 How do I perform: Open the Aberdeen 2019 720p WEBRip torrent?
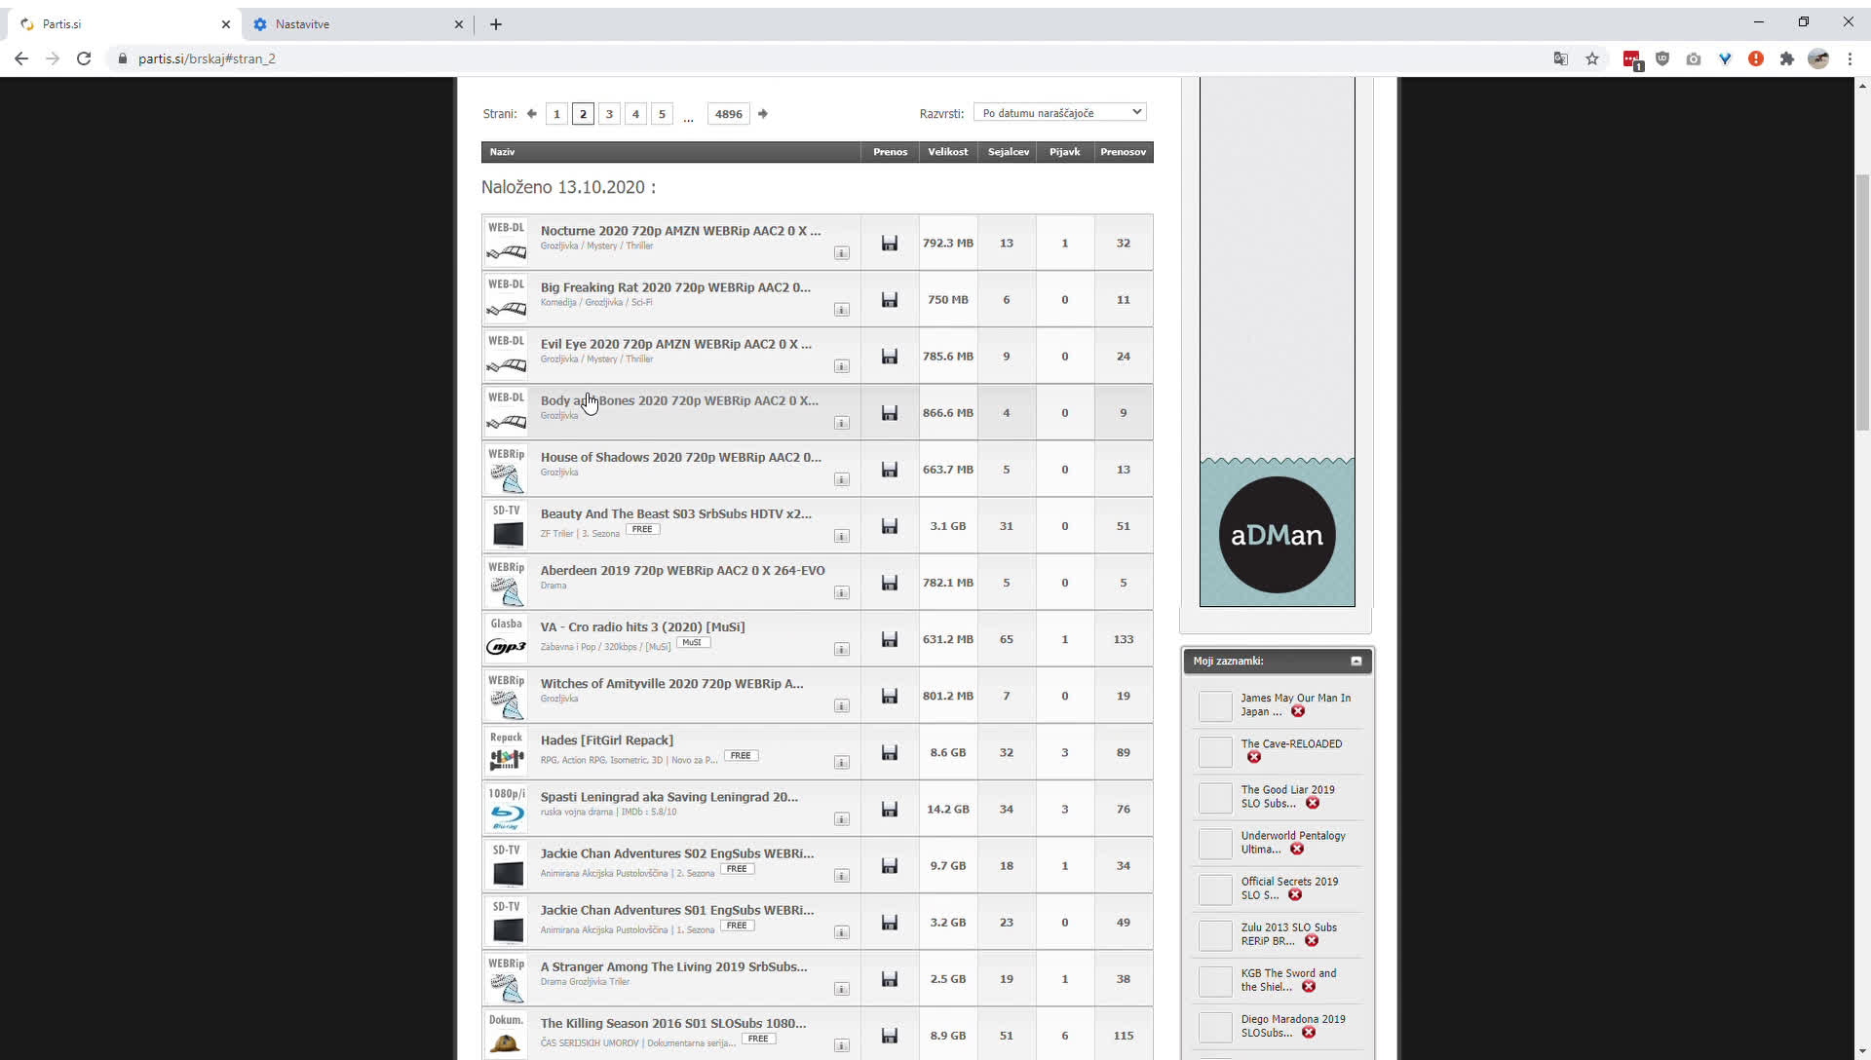coord(682,570)
